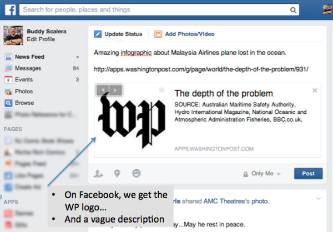Click the washingtonpost.com URL in status text

click(x=201, y=69)
